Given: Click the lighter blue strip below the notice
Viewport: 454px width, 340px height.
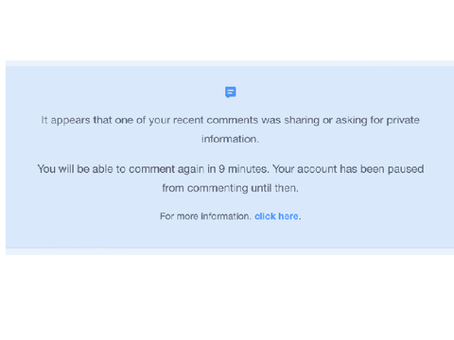Looking at the screenshot, I should [230, 251].
